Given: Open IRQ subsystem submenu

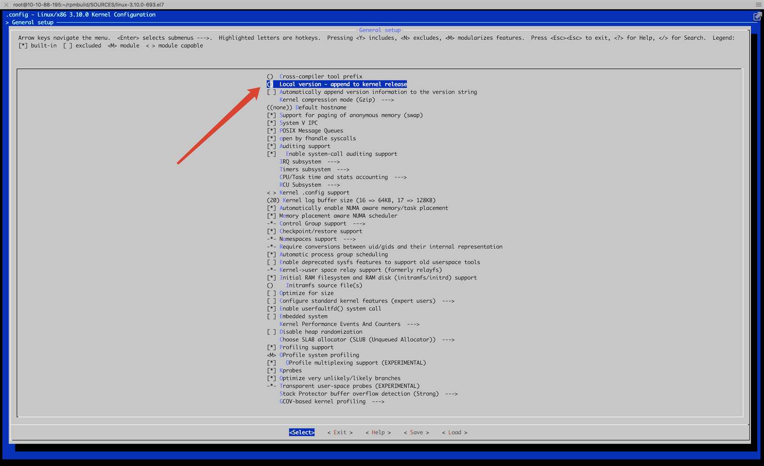Looking at the screenshot, I should click(x=309, y=162).
